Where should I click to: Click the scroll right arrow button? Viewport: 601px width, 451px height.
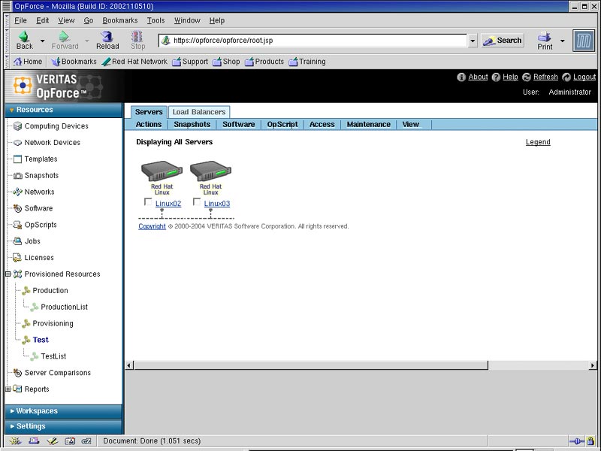pos(593,365)
